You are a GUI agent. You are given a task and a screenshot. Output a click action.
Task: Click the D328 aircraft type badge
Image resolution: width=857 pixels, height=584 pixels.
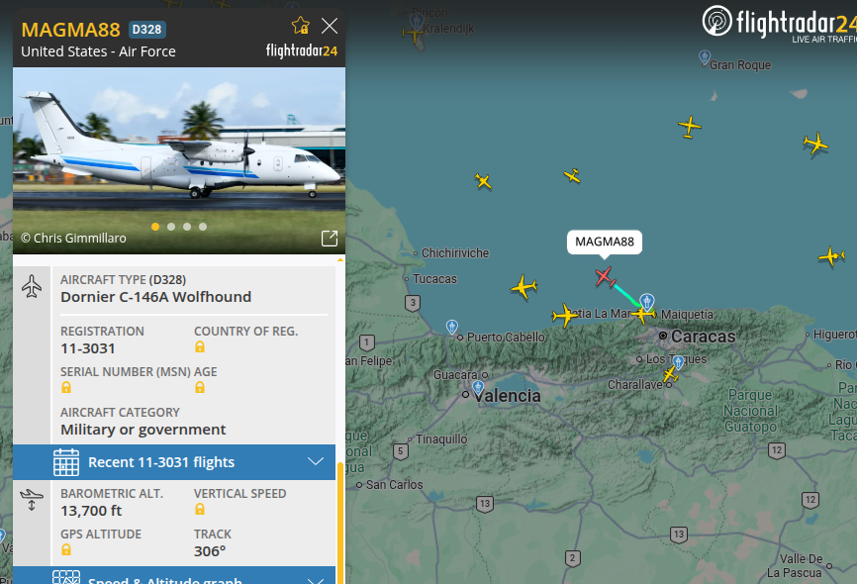(x=147, y=30)
